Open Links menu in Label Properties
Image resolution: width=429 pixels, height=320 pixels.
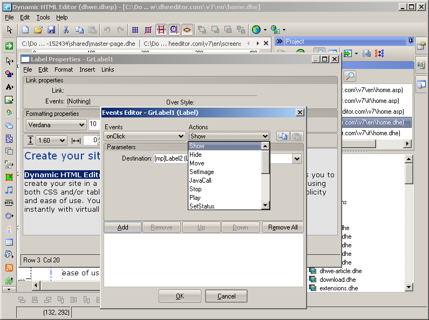click(x=108, y=69)
